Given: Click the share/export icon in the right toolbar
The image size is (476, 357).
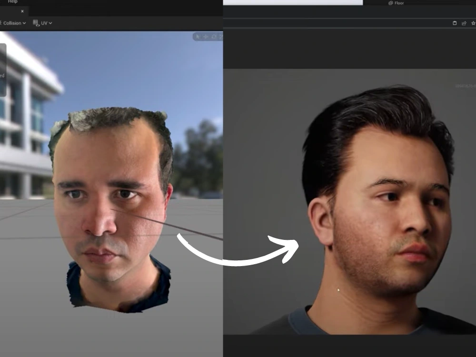Looking at the screenshot, I should point(464,23).
